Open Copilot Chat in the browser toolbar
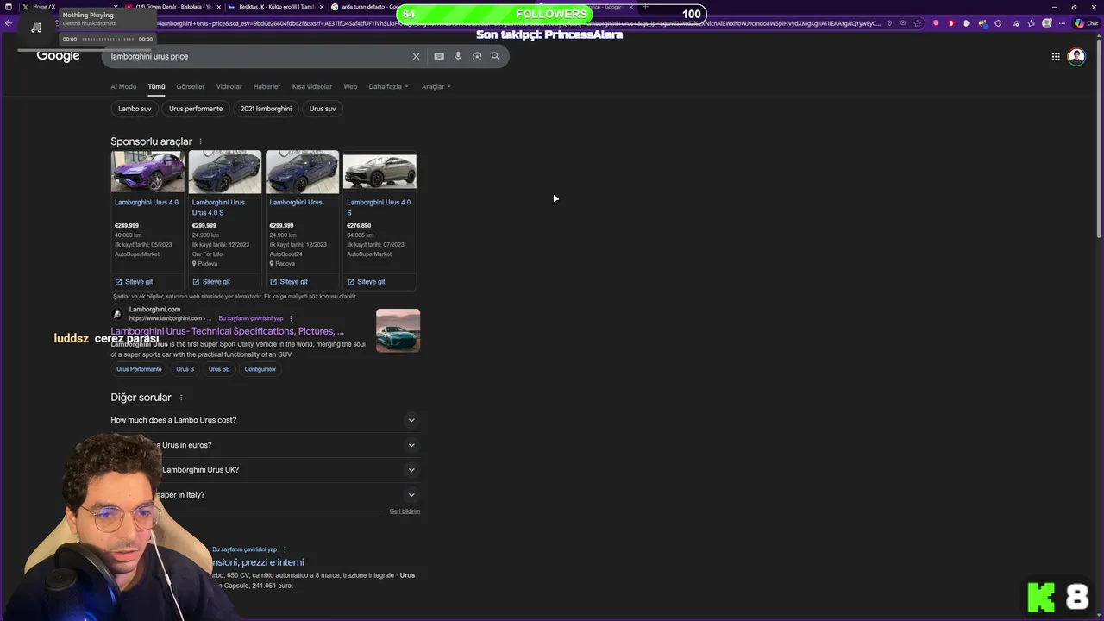This screenshot has width=1104, height=621. [x=1085, y=23]
